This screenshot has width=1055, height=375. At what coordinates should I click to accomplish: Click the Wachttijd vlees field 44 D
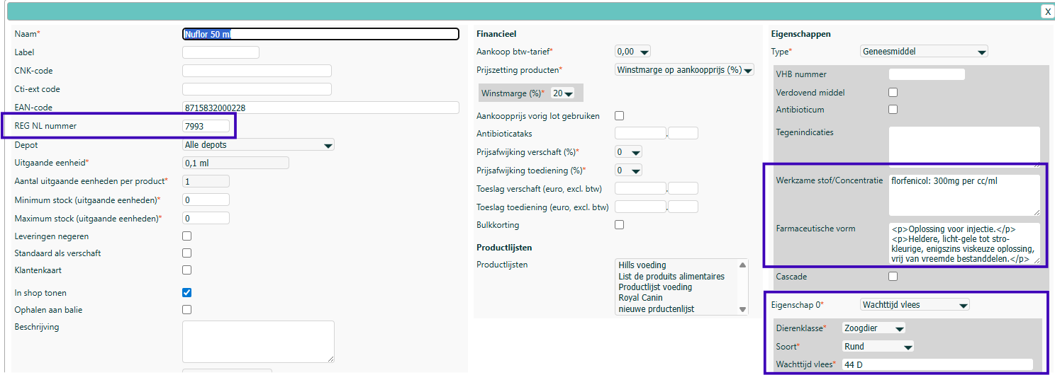(x=937, y=364)
